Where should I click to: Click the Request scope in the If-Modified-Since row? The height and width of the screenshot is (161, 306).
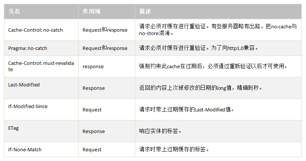pos(92,110)
